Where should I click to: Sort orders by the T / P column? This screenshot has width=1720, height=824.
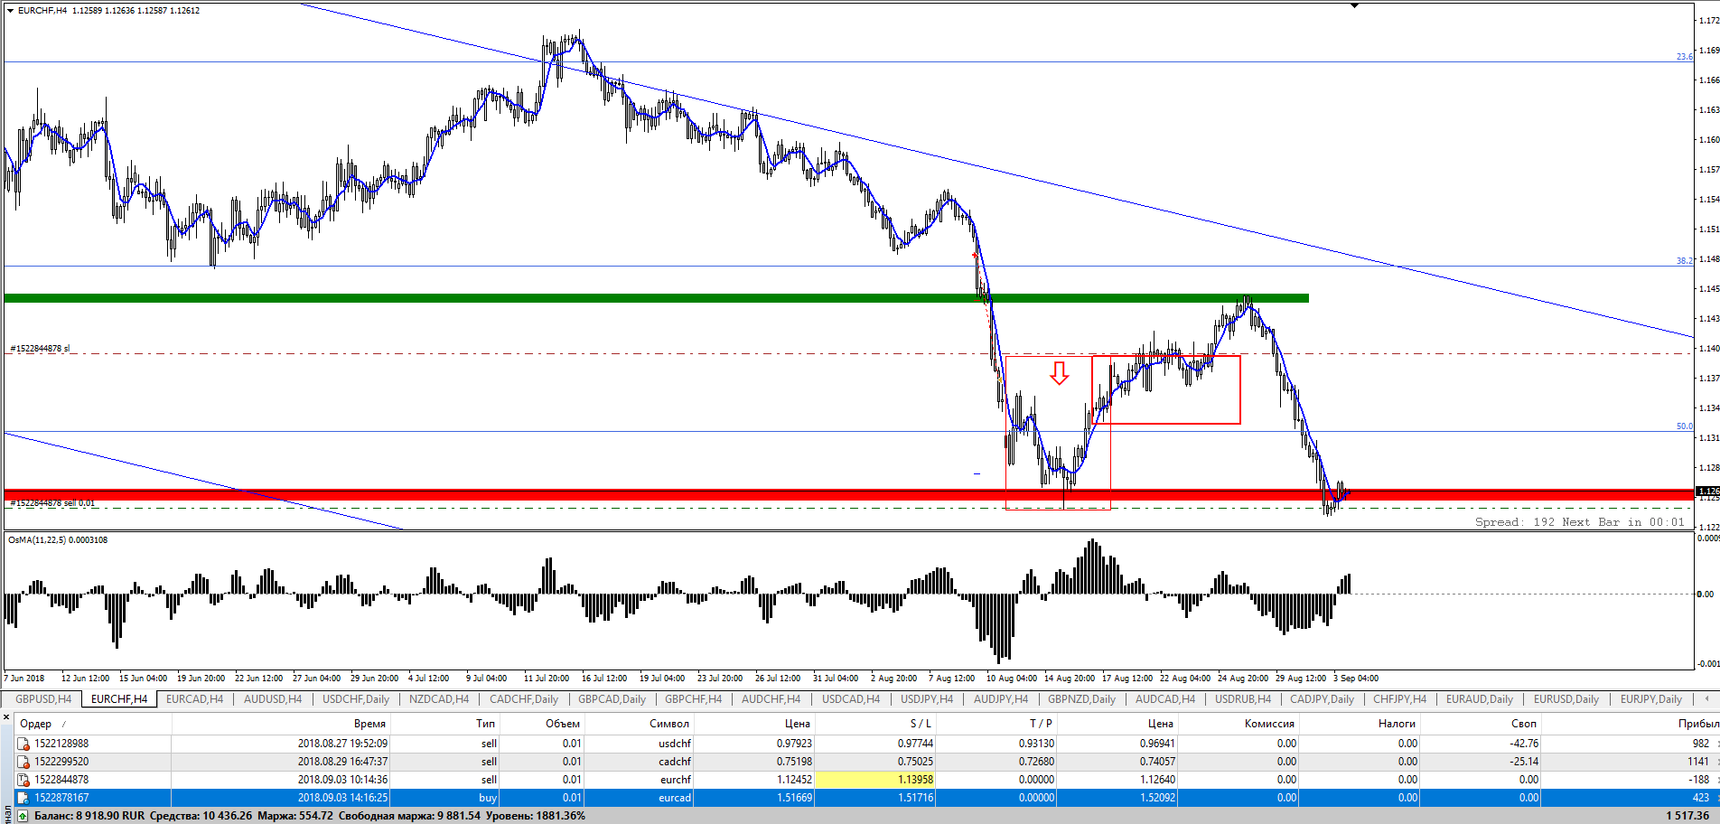point(996,723)
